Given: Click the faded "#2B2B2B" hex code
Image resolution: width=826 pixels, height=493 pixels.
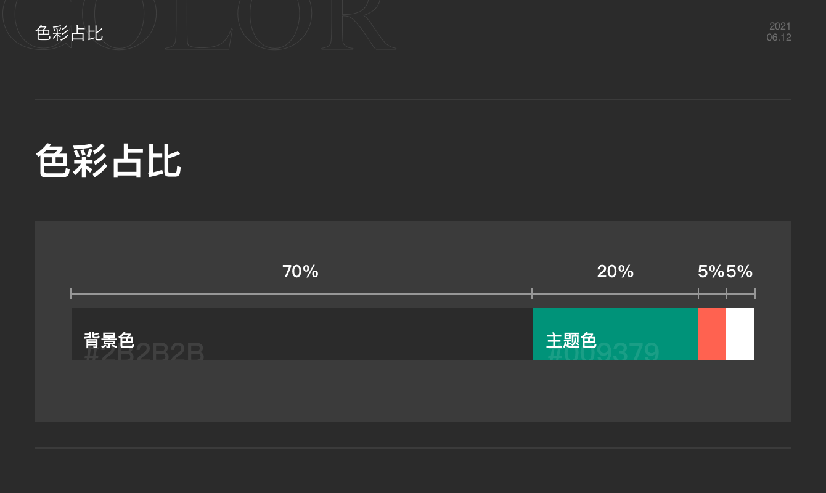Looking at the screenshot, I should point(144,353).
